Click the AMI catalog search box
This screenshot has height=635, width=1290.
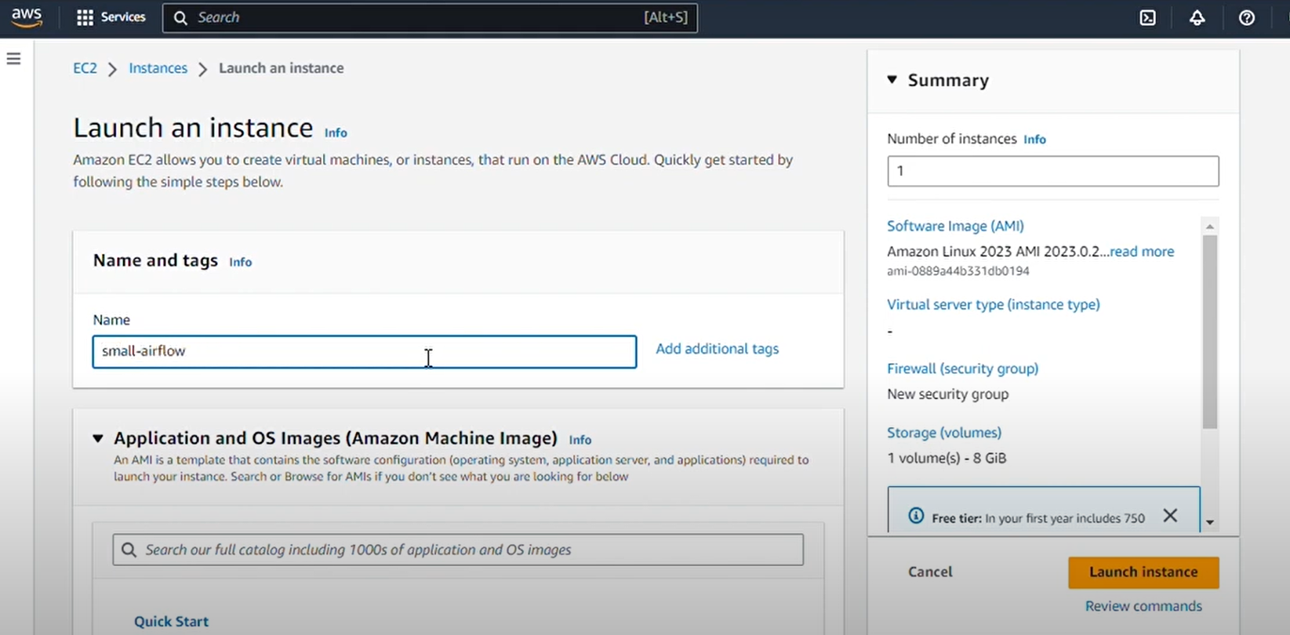click(458, 550)
